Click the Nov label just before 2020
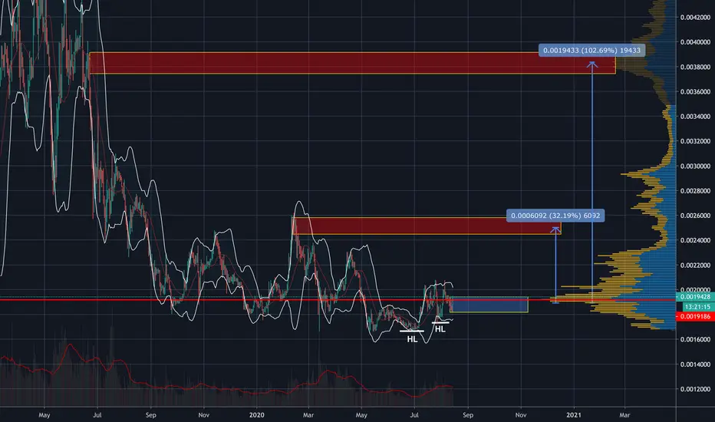The width and height of the screenshot is (715, 422). click(x=204, y=414)
